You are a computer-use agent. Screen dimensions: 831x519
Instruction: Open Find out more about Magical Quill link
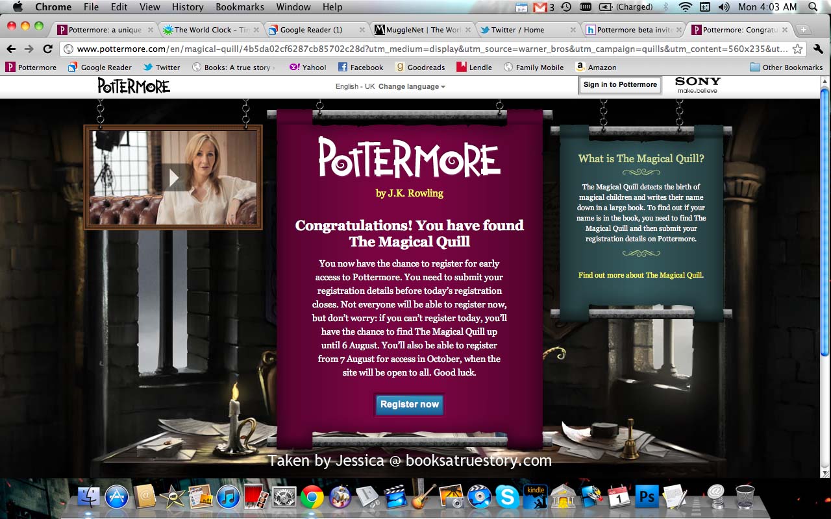point(641,275)
